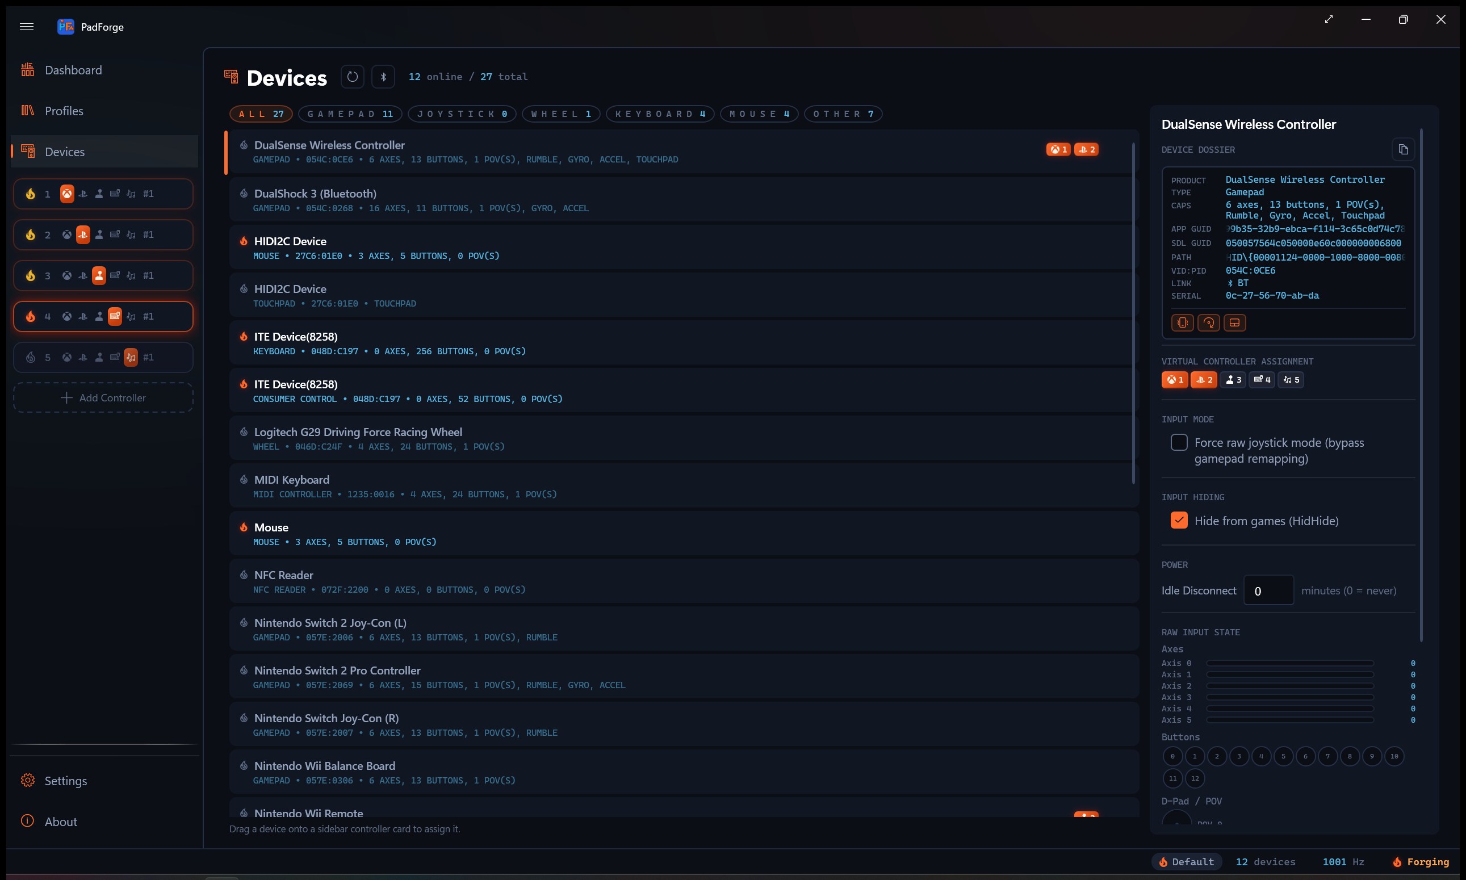This screenshot has height=880, width=1466.
Task: Click the refresh devices icon button
Action: [352, 77]
